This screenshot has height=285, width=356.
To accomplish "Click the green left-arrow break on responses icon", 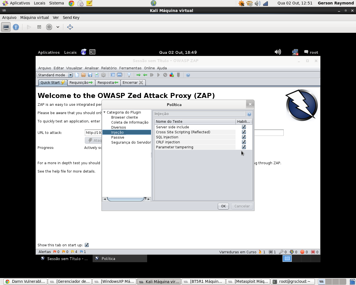I will [x=145, y=75].
